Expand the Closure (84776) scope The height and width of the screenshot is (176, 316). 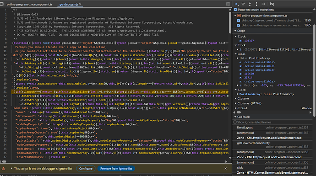pos(235,103)
